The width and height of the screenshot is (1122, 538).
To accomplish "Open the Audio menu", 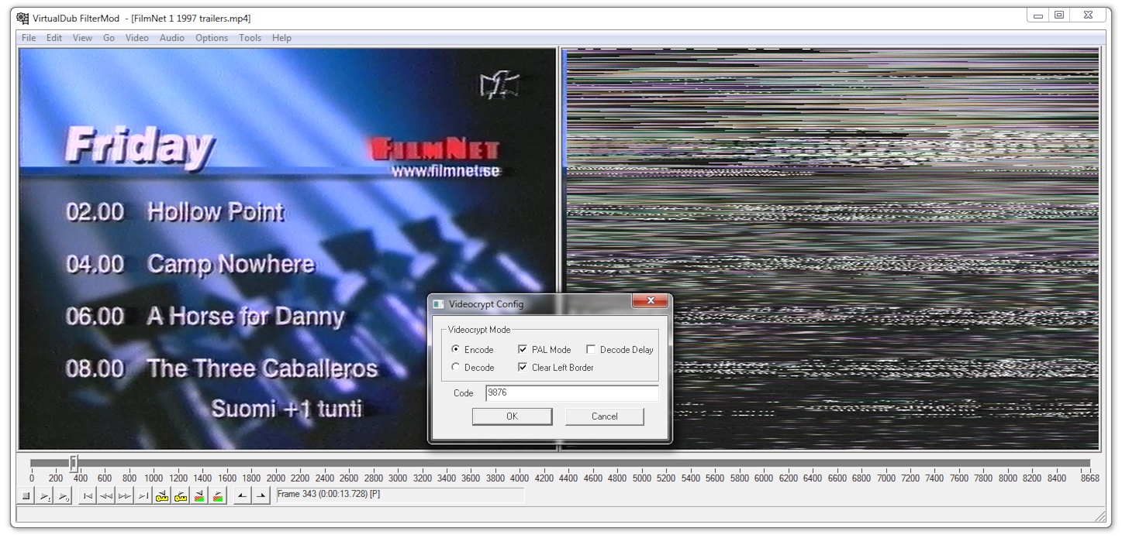I will [x=171, y=37].
